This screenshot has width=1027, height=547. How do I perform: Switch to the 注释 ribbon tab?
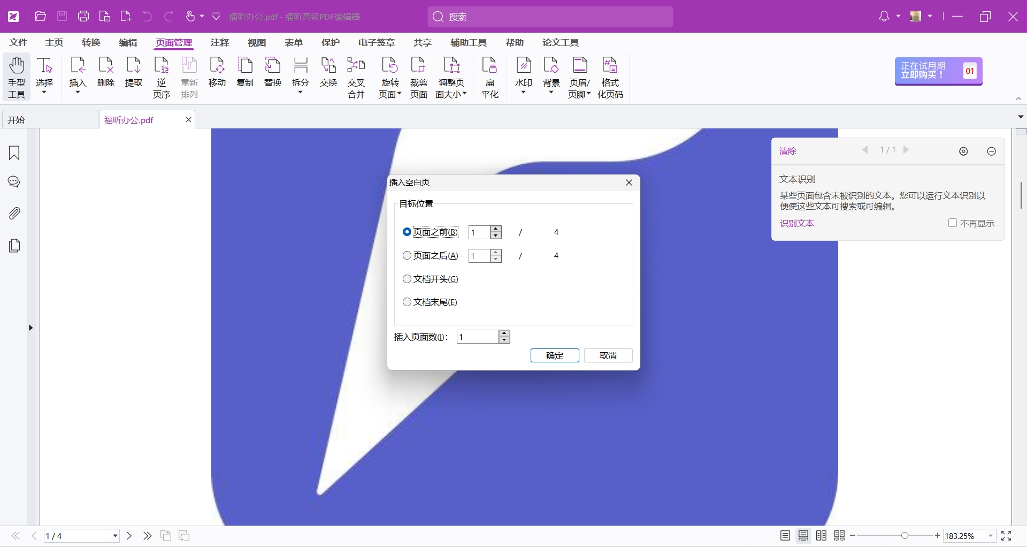220,42
